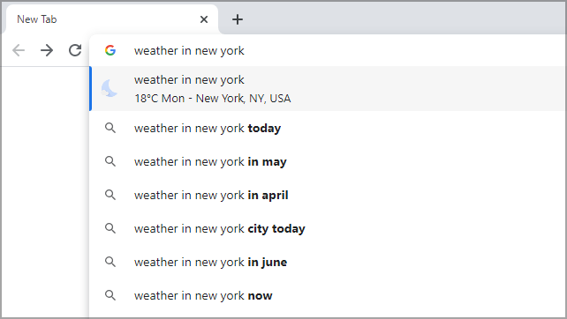Viewport: 567px width, 319px height.
Task: Reload the page with the refresh icon
Action: pyautogui.click(x=75, y=50)
